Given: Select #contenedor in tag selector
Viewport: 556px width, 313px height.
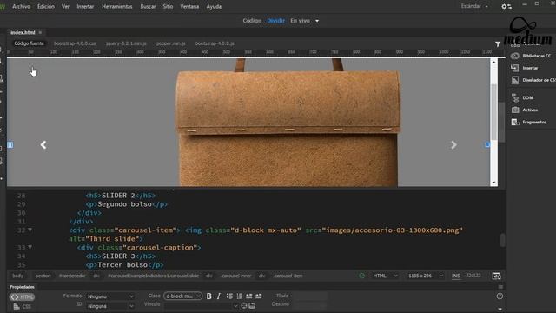Looking at the screenshot, I should click(72, 276).
